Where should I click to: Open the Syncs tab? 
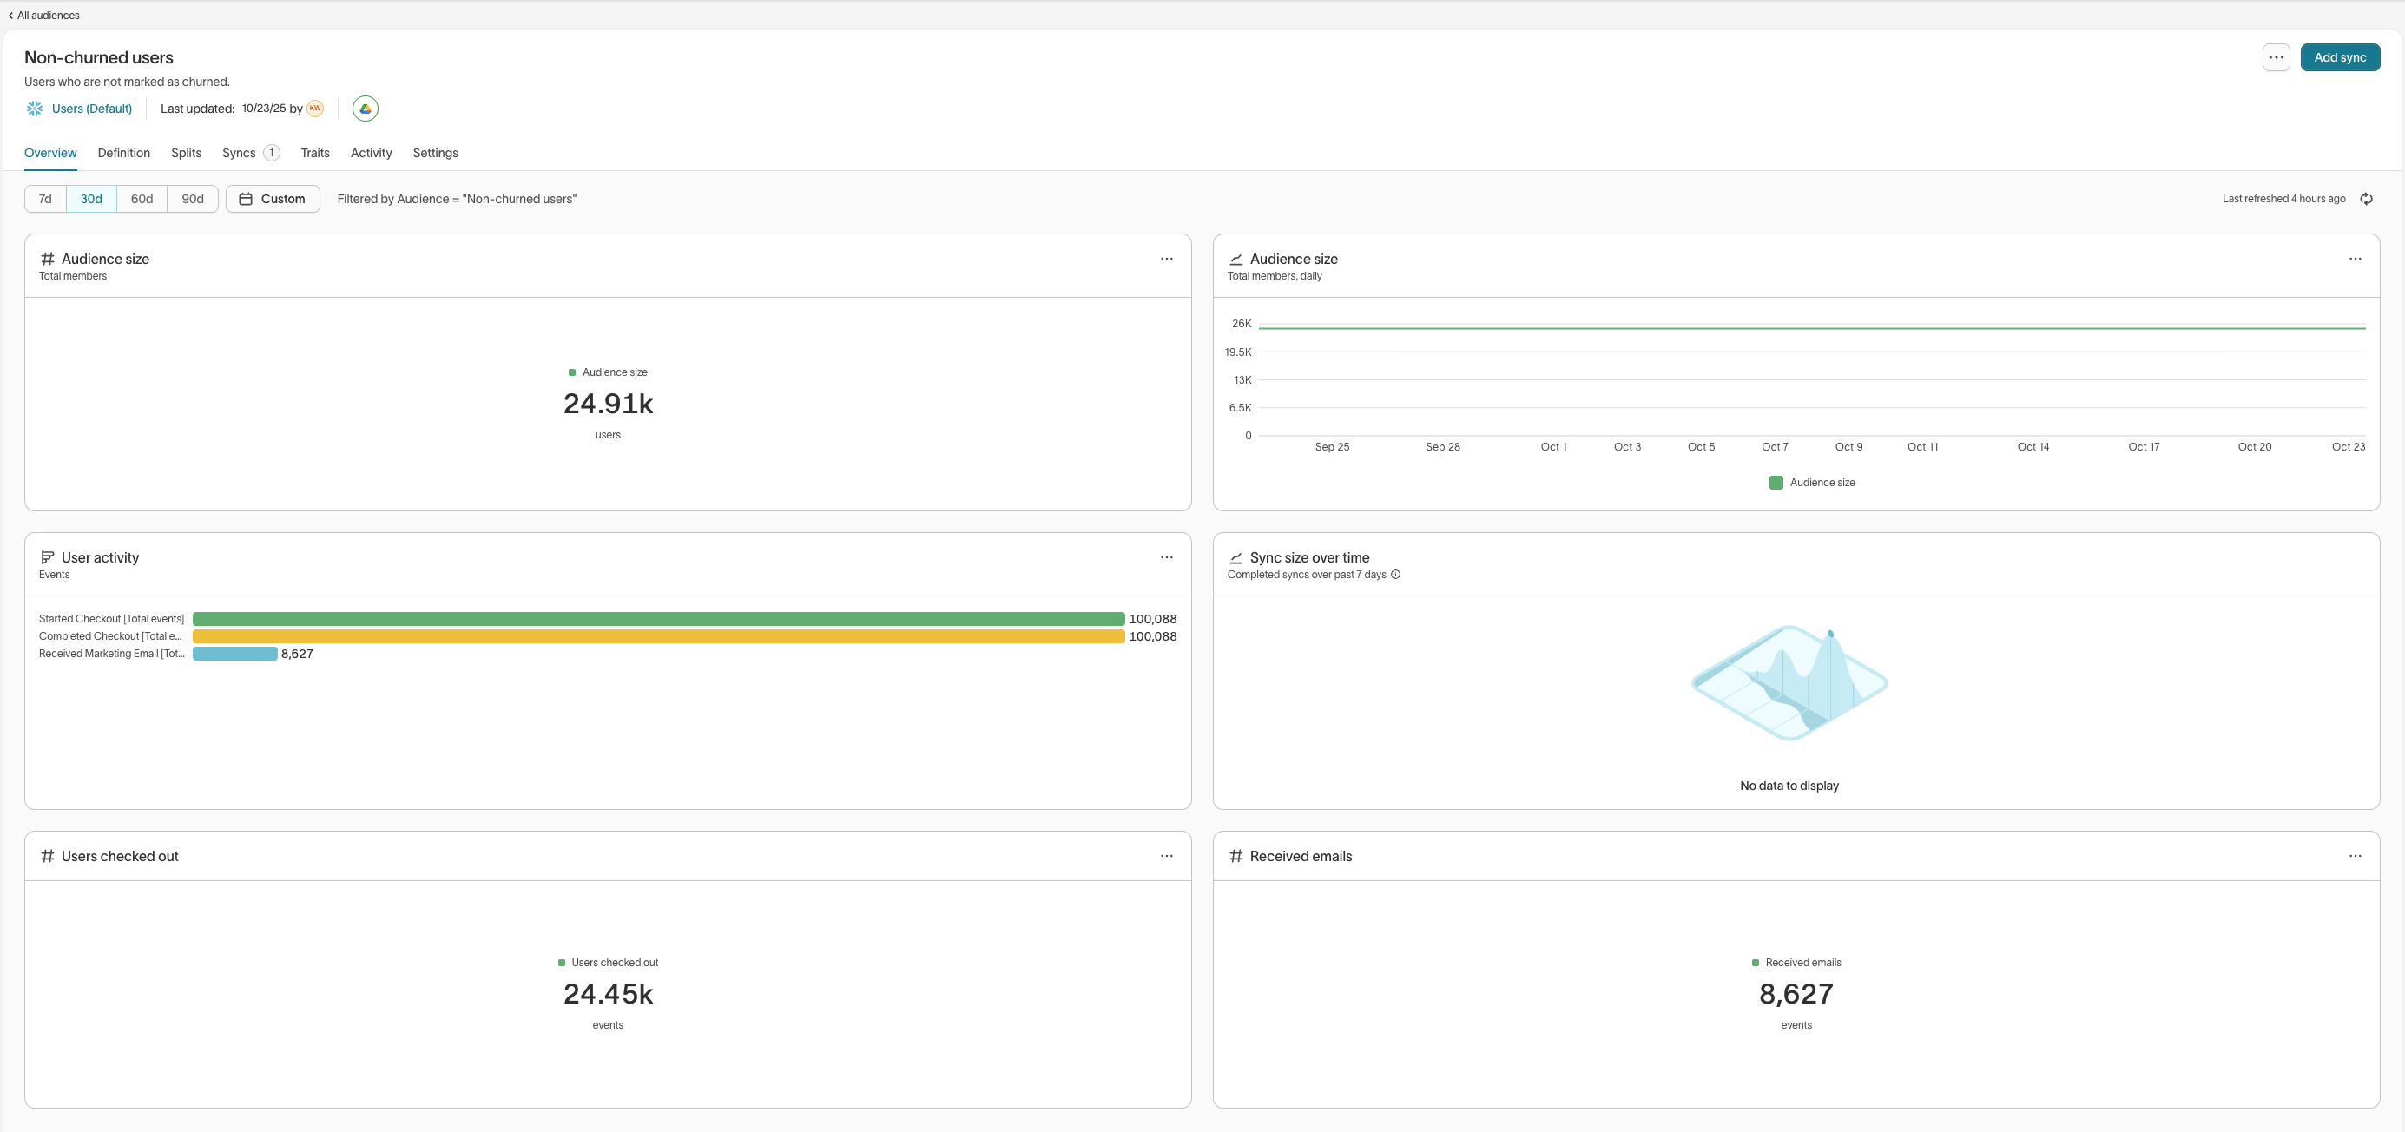238,153
